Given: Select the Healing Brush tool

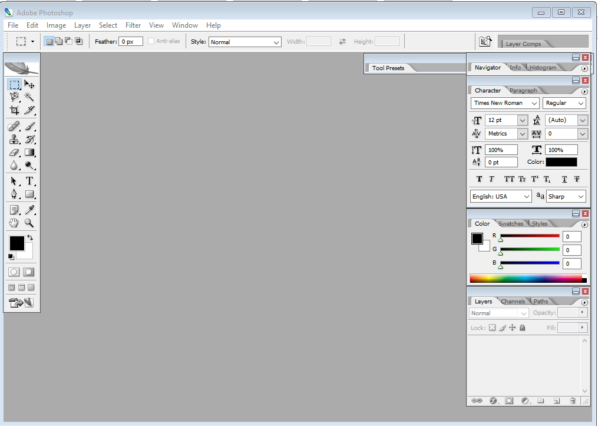Looking at the screenshot, I should tap(15, 126).
